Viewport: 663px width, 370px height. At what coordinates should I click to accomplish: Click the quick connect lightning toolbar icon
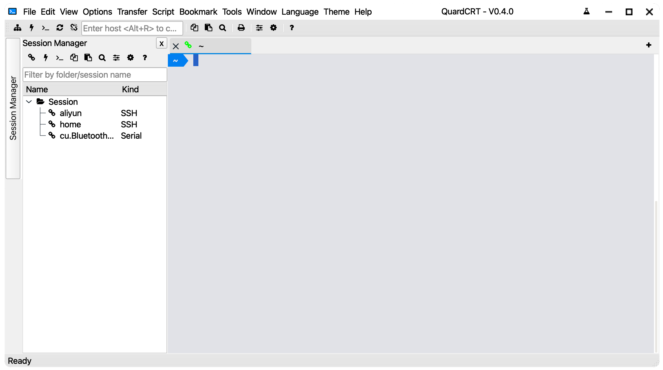(x=32, y=28)
